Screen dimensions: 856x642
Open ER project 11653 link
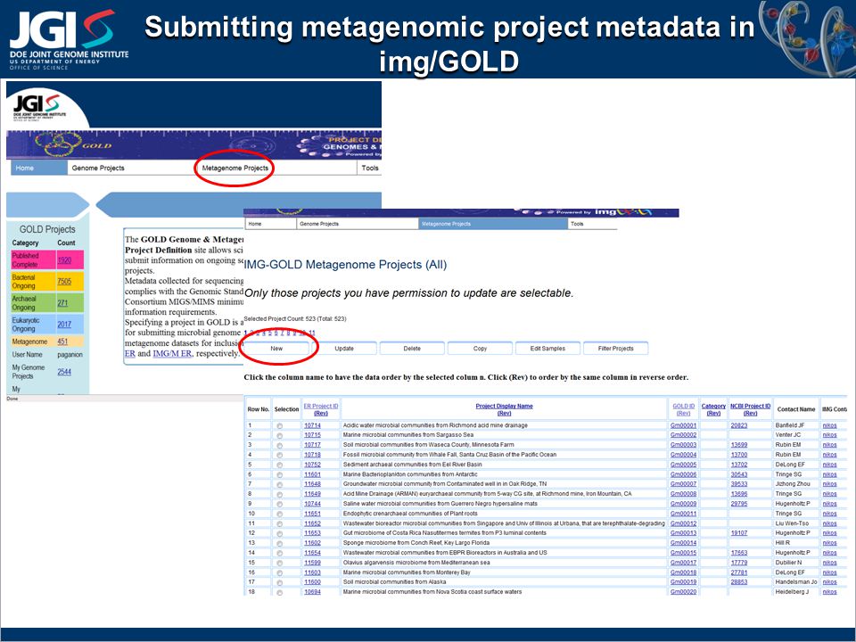[x=312, y=533]
